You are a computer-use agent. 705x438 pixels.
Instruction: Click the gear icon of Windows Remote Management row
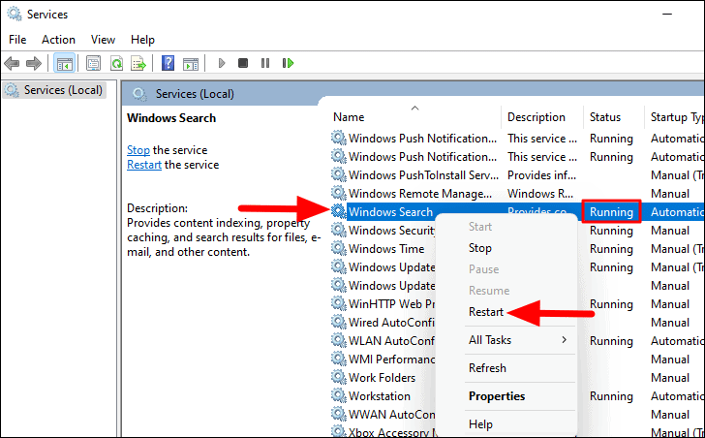339,193
